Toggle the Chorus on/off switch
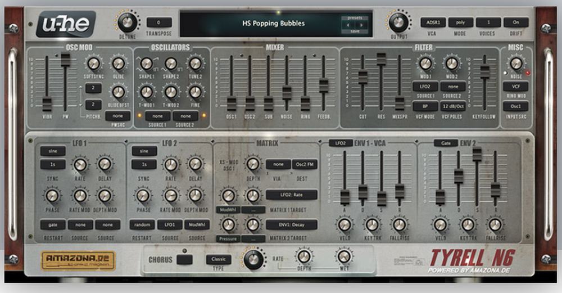 click(184, 259)
